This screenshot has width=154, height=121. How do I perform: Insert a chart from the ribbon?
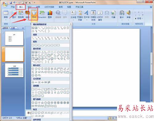(50, 15)
